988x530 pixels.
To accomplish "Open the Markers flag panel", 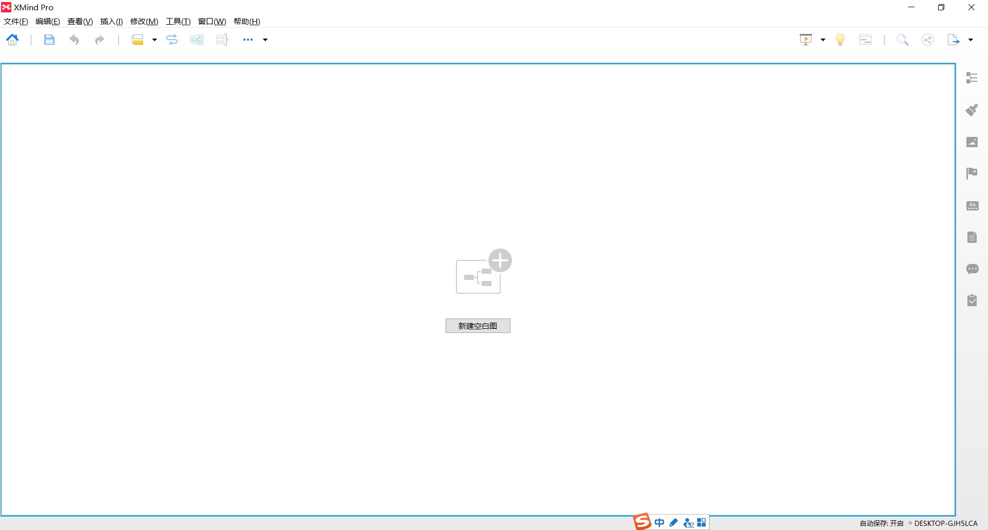I will tap(972, 173).
